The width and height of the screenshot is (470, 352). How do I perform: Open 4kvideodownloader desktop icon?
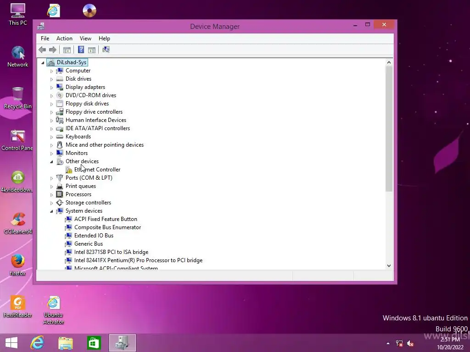17,181
